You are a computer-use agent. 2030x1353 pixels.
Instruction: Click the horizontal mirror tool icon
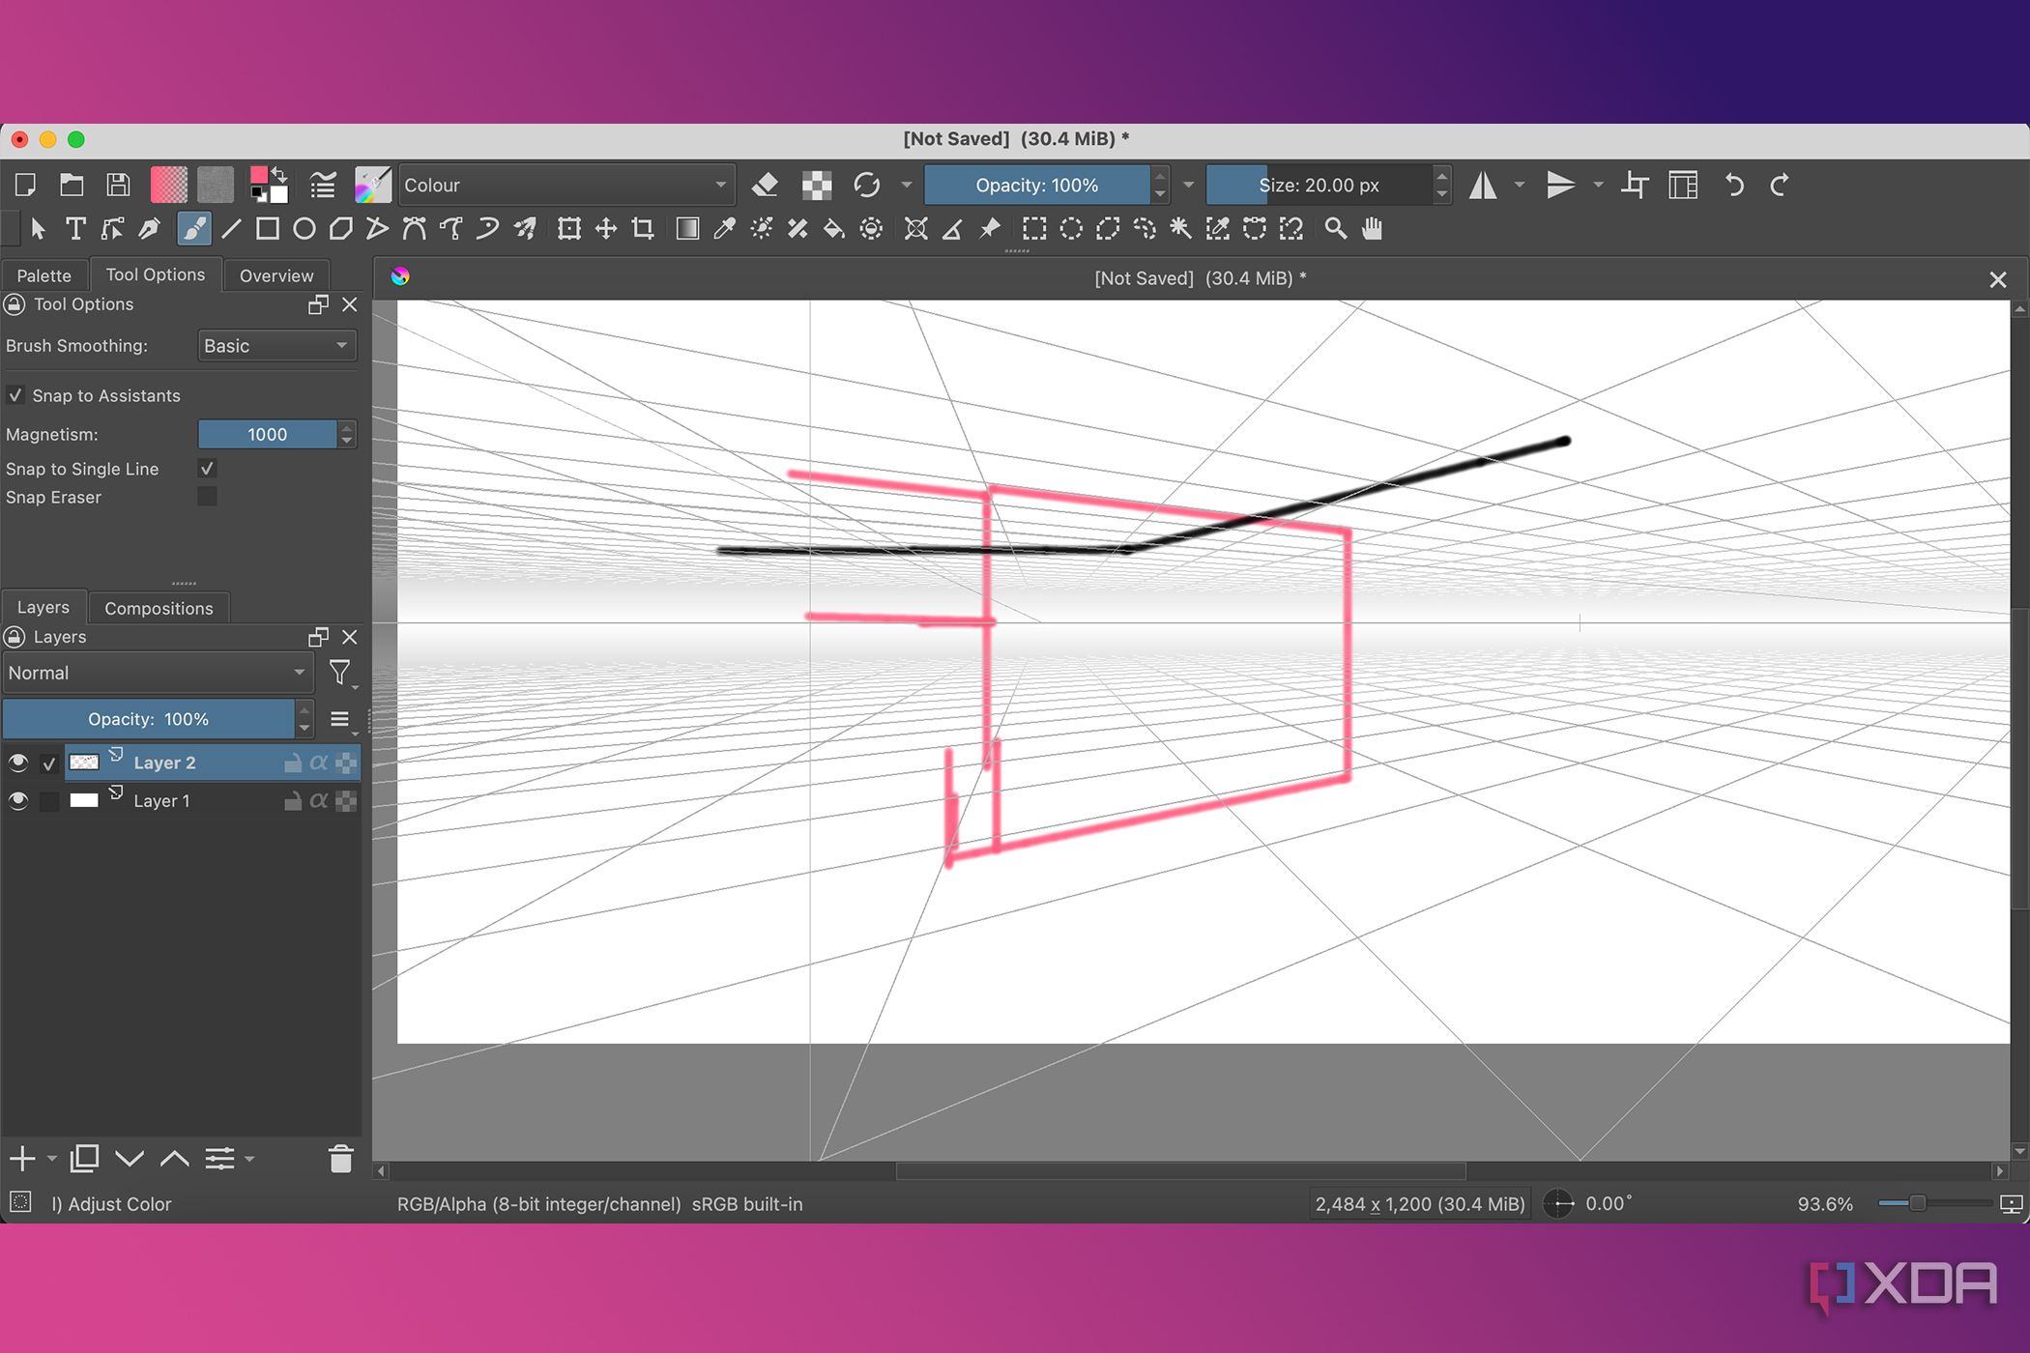(1483, 185)
